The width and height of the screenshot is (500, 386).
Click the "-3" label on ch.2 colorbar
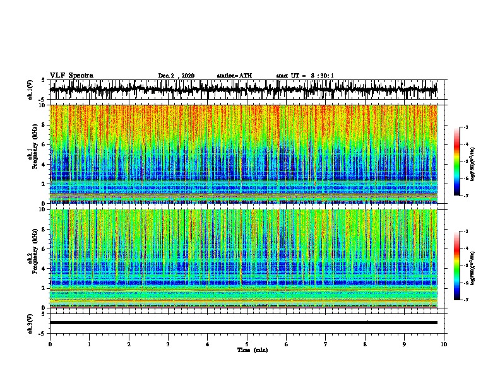click(x=466, y=231)
